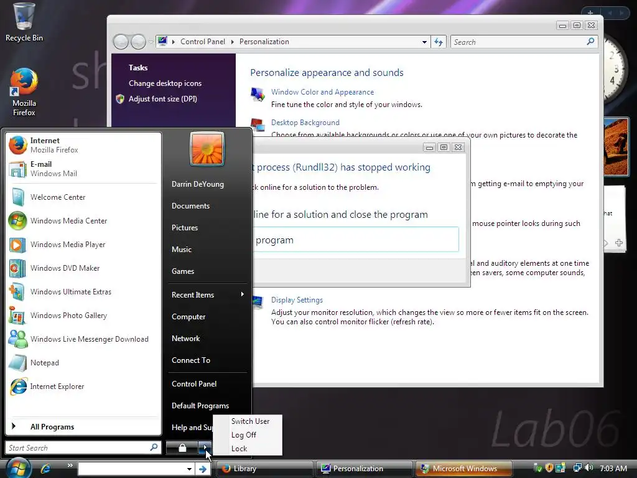
Task: Select Mozilla Firefox desktop shortcut
Action: tap(24, 92)
